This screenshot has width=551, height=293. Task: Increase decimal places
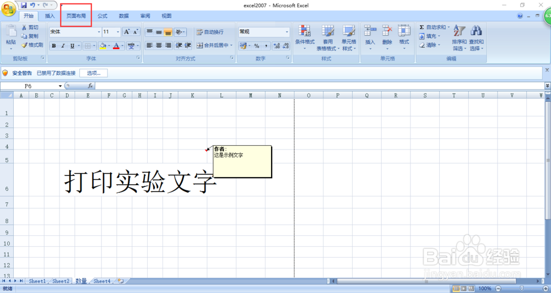point(277,46)
